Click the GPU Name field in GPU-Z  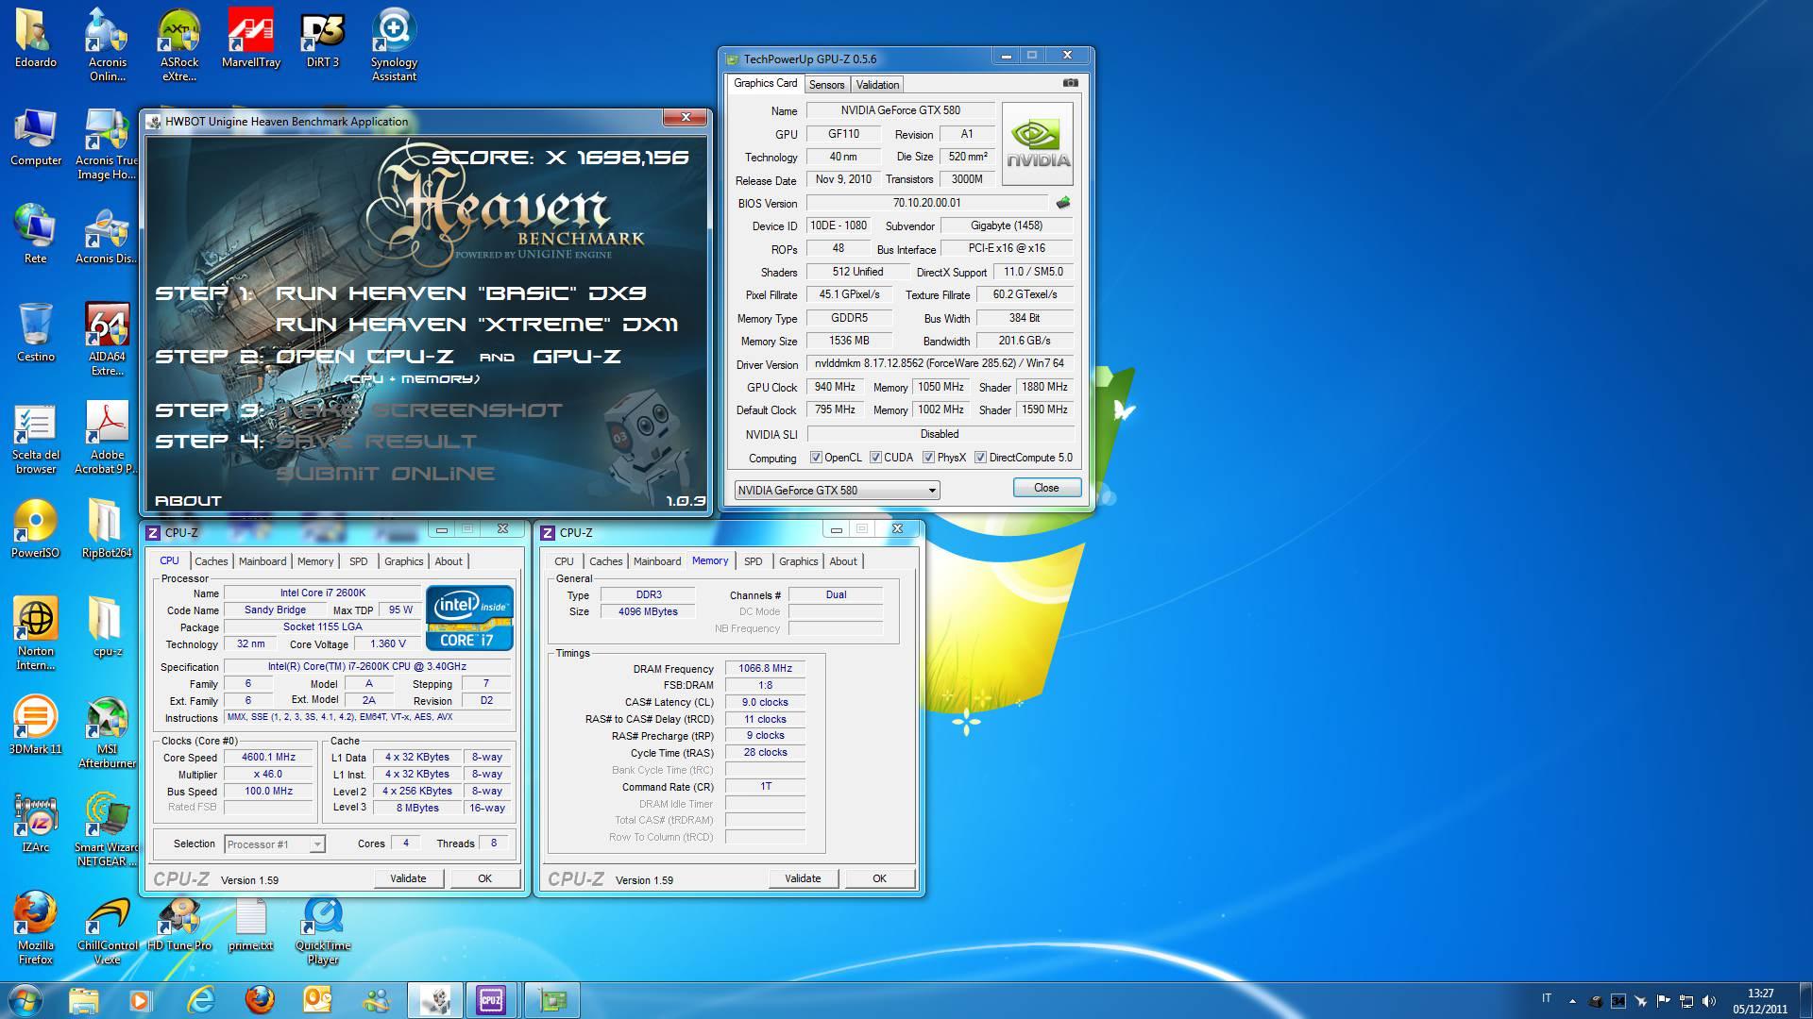[x=900, y=110]
